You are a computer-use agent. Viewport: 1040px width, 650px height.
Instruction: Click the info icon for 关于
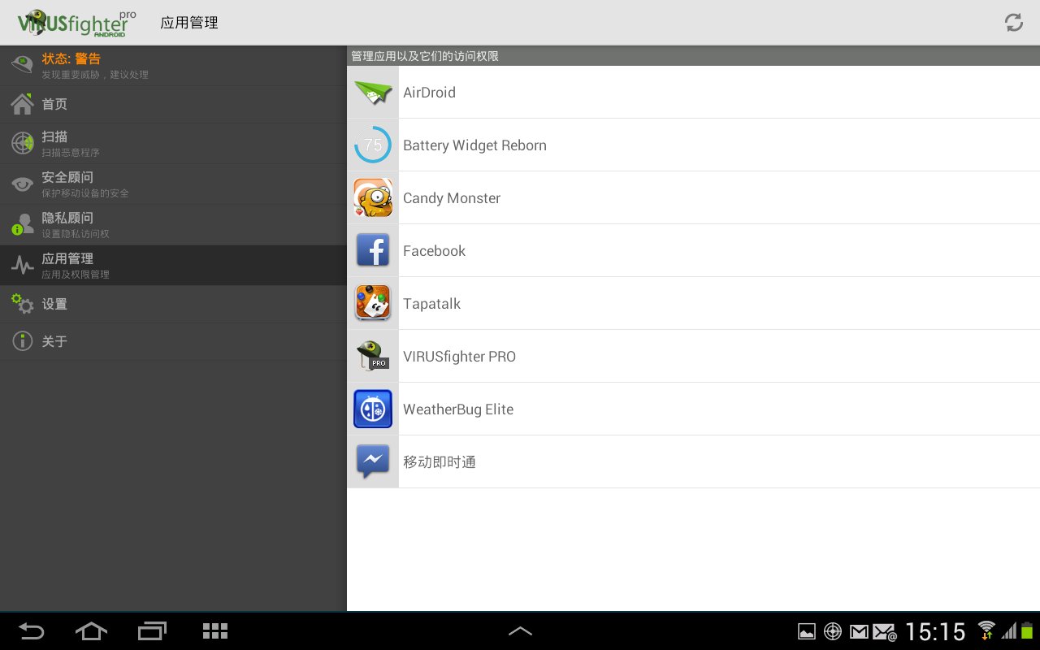tap(22, 341)
